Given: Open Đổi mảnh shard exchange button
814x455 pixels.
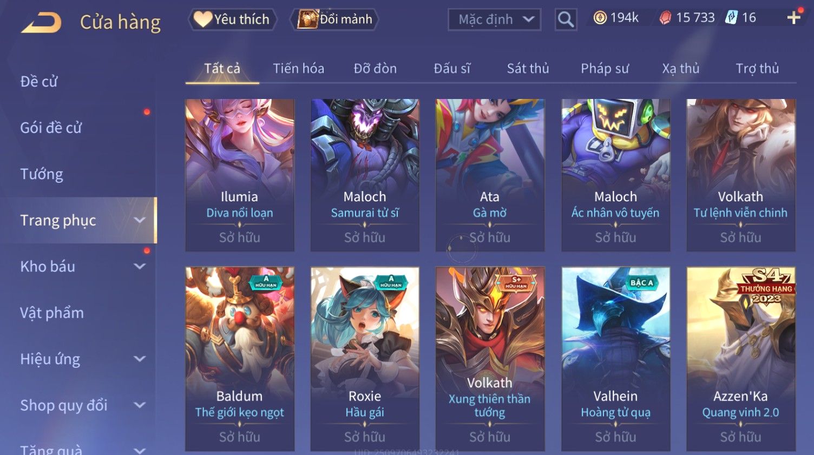Looking at the screenshot, I should (x=334, y=19).
